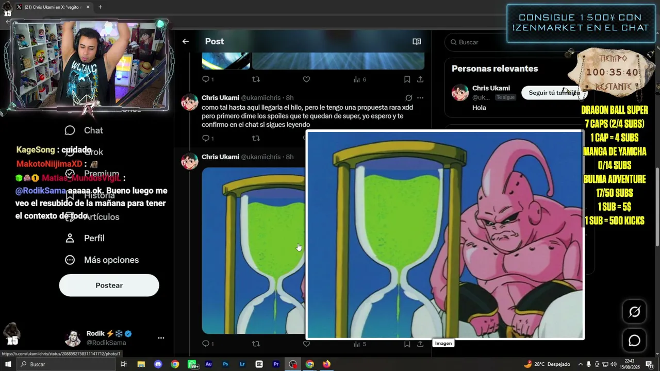This screenshot has height=371, width=660.
Task: Open floating messages chat button
Action: click(634, 341)
